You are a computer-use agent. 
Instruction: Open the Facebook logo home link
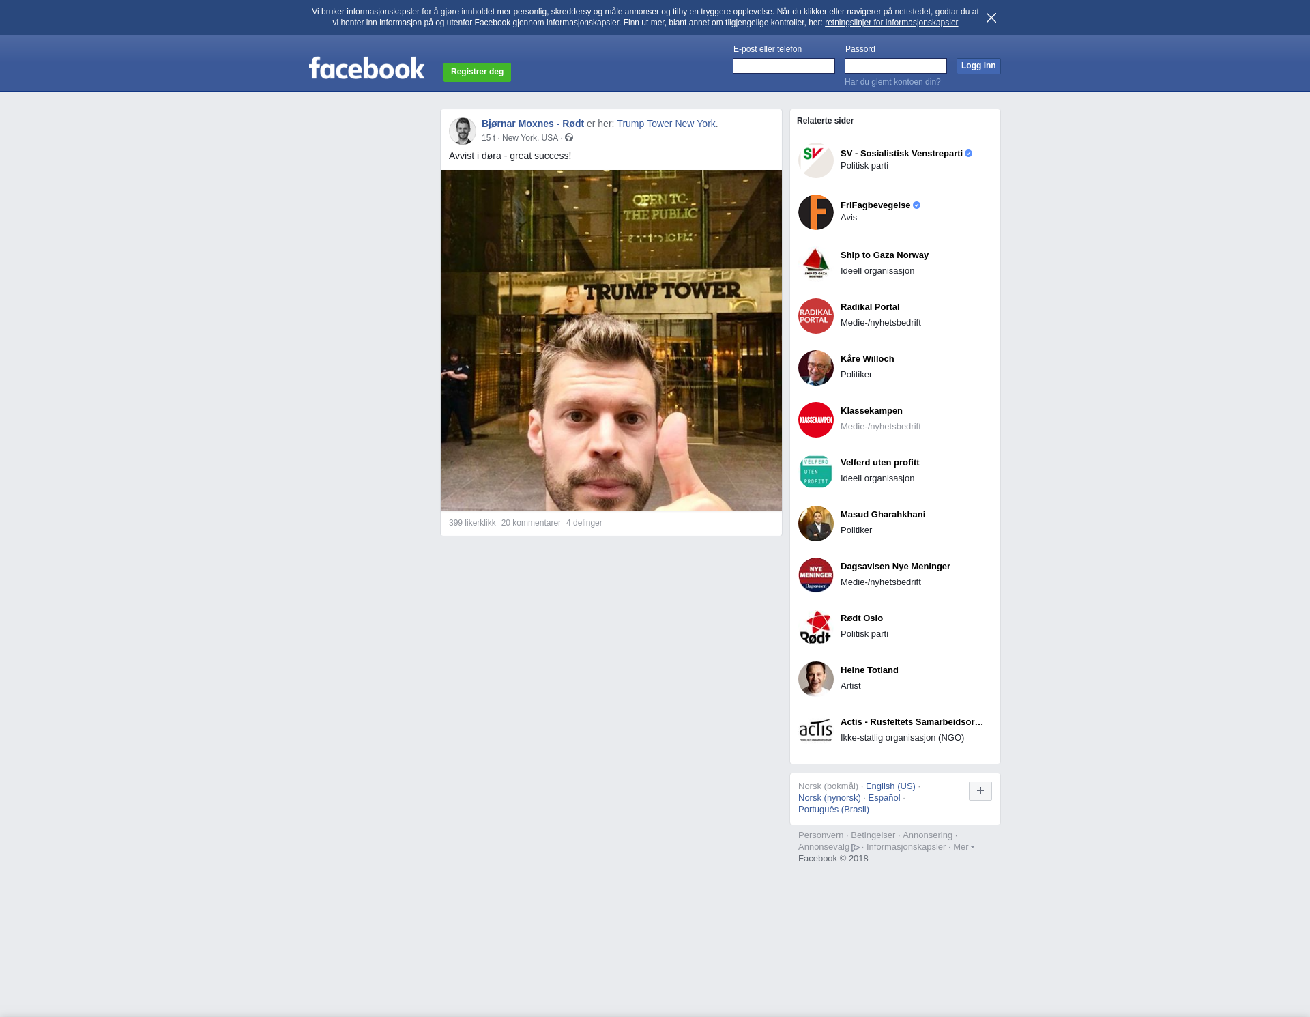[366, 68]
